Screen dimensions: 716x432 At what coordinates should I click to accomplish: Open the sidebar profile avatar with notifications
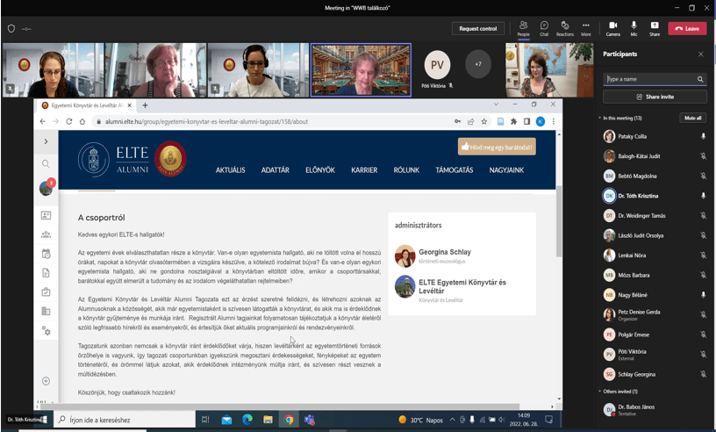47,187
